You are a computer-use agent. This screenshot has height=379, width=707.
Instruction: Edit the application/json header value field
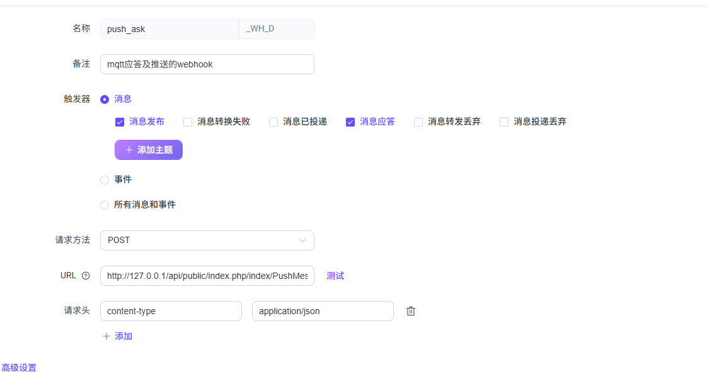tap(323, 311)
